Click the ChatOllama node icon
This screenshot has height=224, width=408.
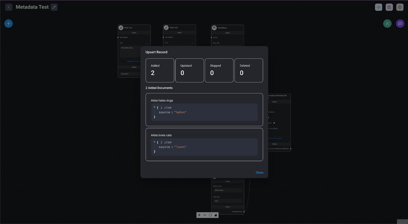pos(214,28)
